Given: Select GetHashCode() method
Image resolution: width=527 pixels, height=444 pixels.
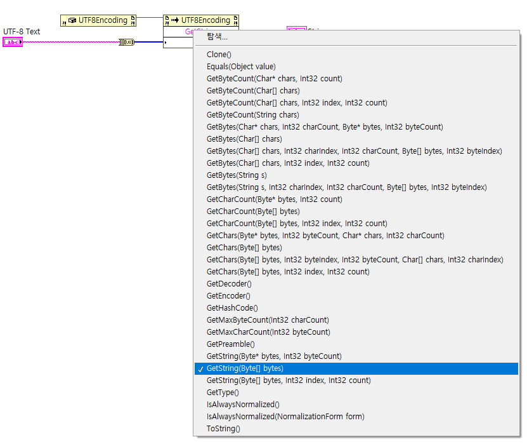Looking at the screenshot, I should 356,308.
